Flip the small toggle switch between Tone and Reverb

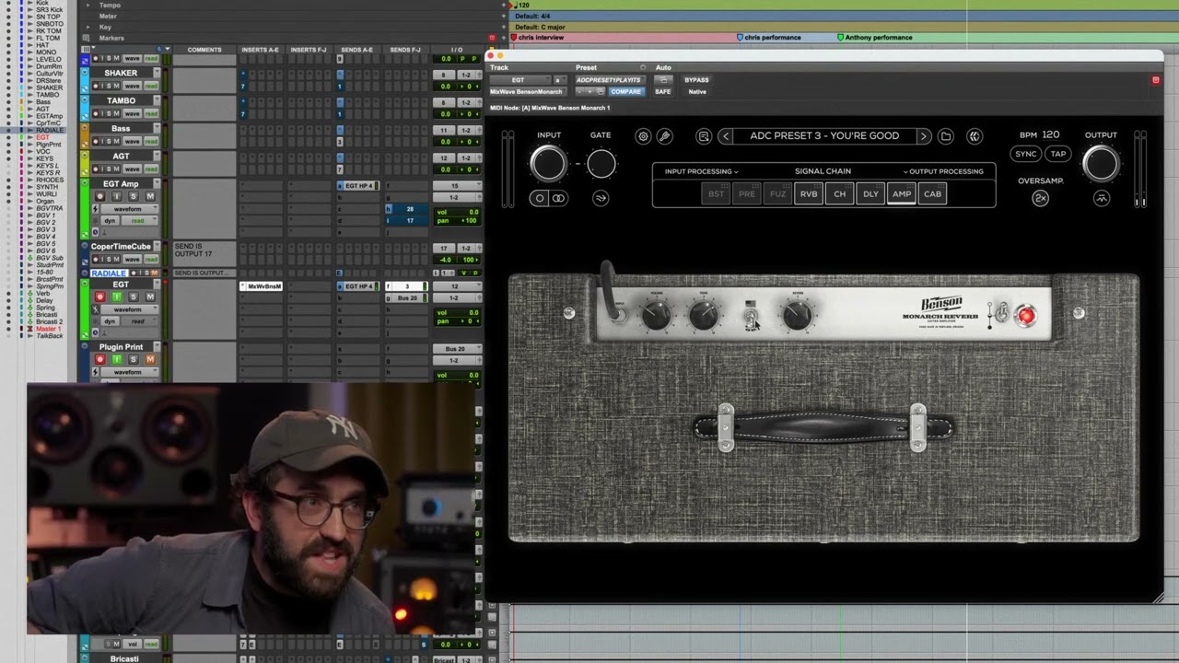(751, 317)
